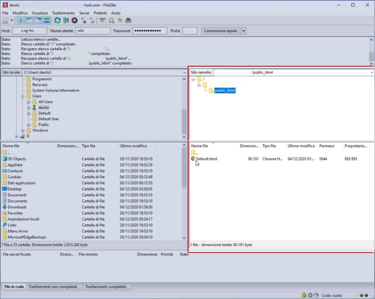Expand the Public folder node
The image size is (375, 299).
click(29, 125)
